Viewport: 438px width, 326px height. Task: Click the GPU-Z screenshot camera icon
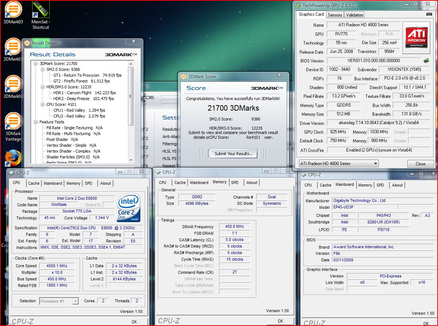pos(429,14)
